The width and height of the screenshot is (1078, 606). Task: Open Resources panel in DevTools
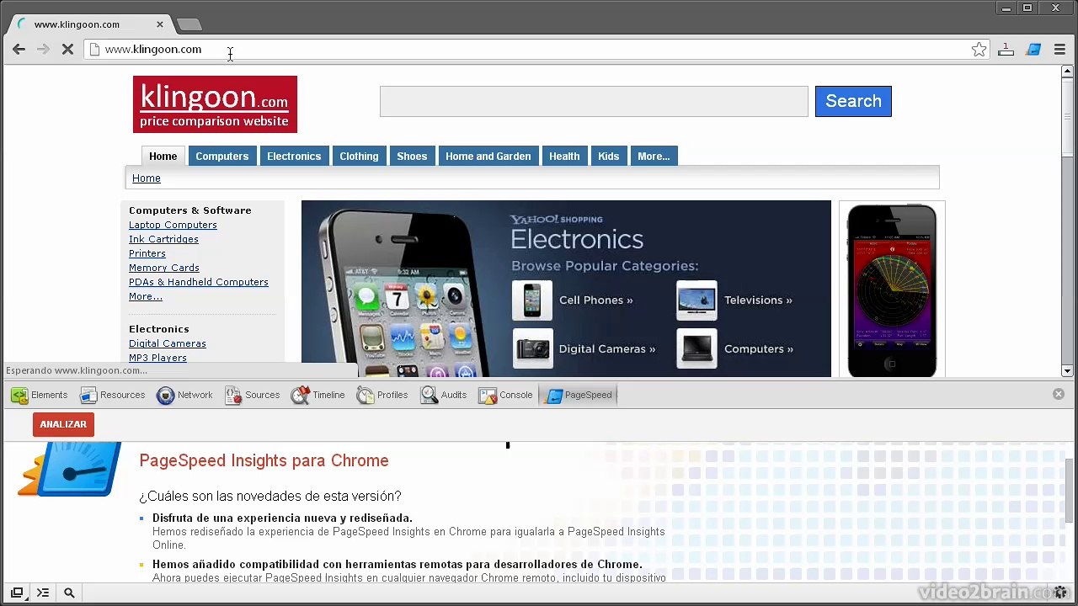click(x=112, y=395)
